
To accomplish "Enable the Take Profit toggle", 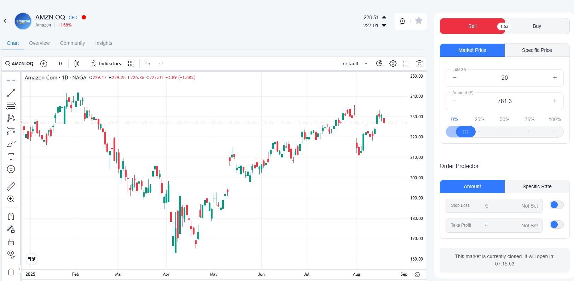I will coord(556,225).
